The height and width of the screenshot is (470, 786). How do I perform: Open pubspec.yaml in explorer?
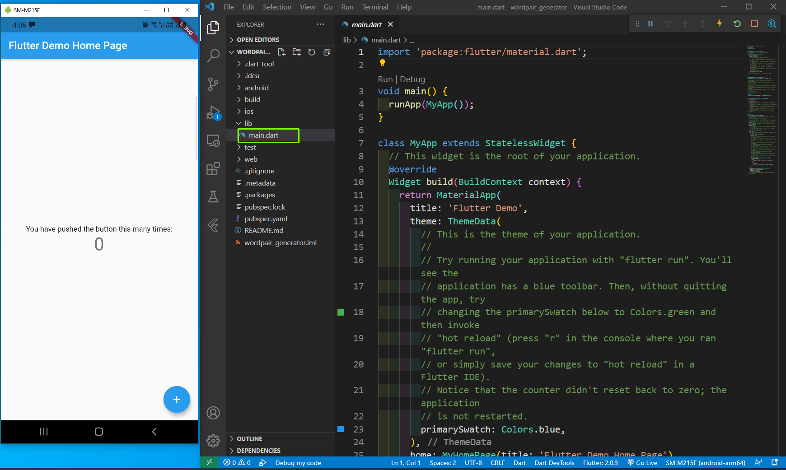266,219
